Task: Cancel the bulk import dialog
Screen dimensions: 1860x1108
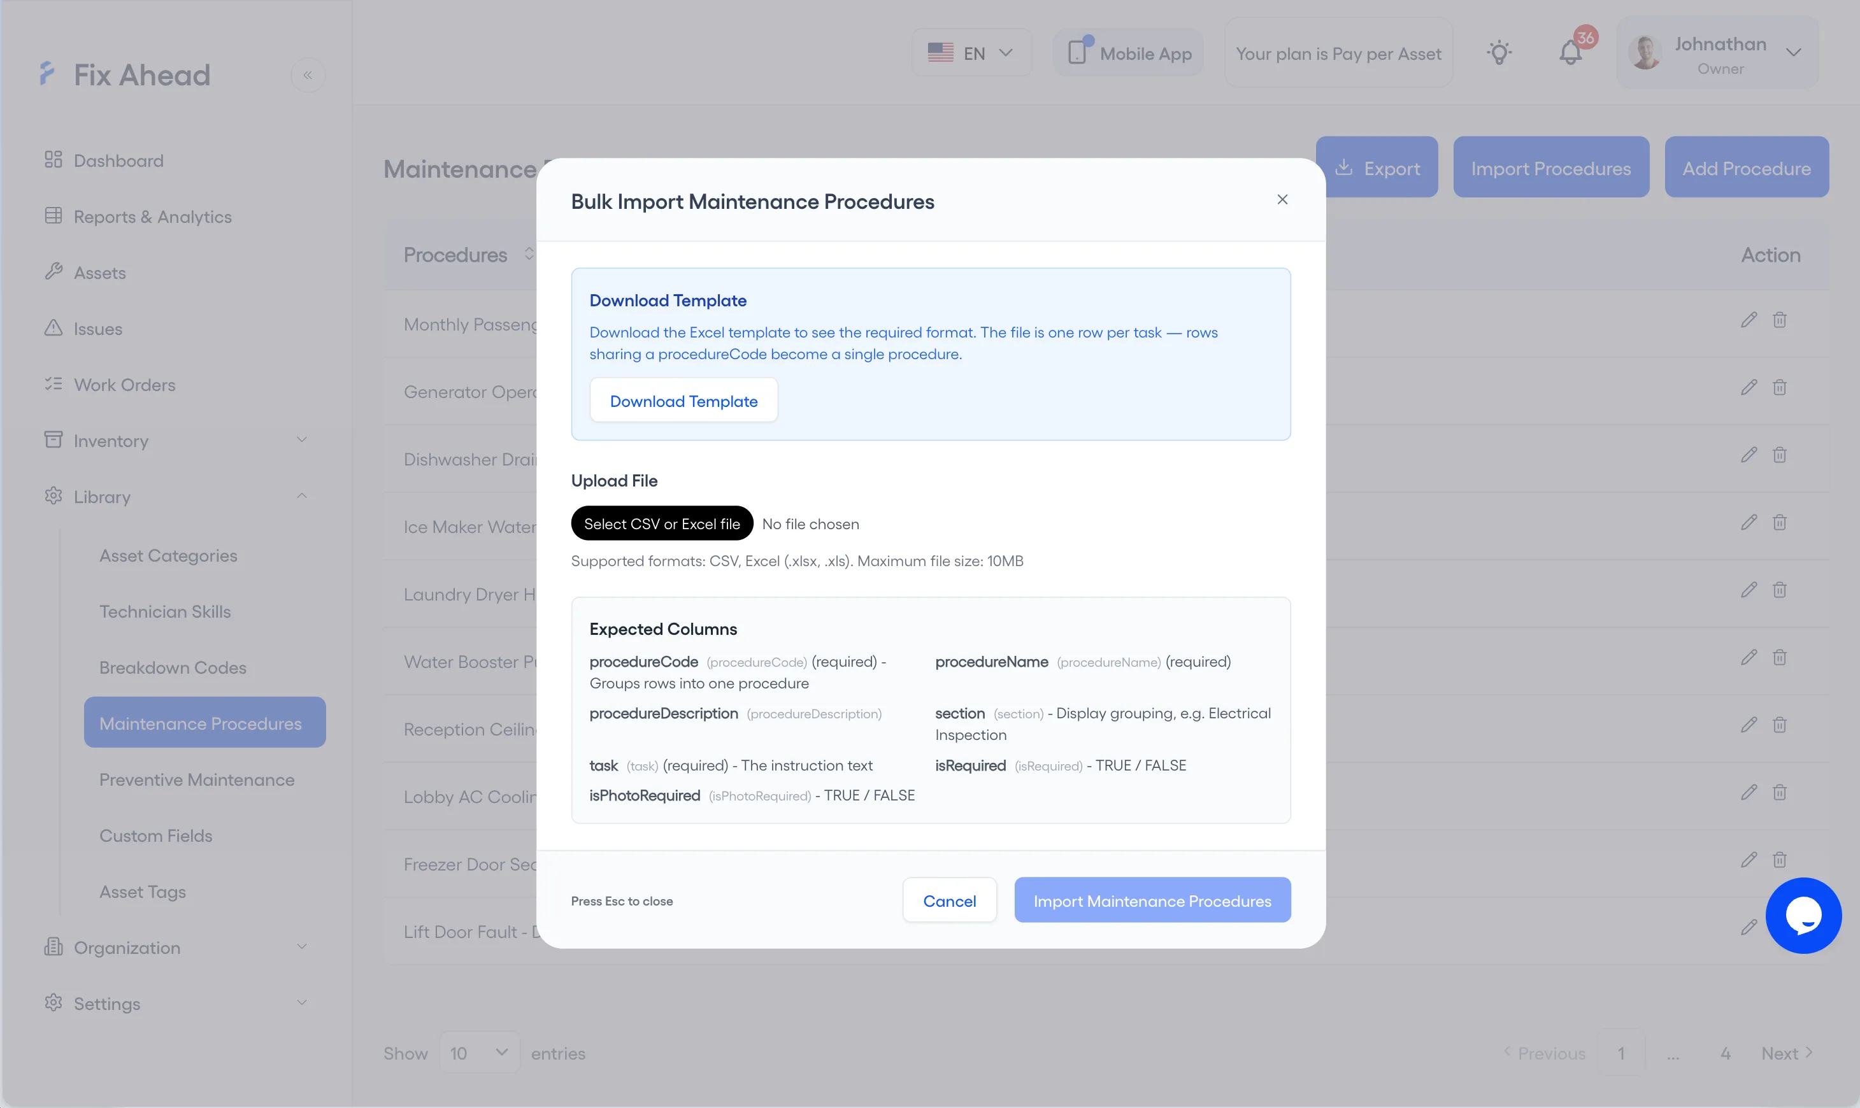Action: tap(949, 900)
